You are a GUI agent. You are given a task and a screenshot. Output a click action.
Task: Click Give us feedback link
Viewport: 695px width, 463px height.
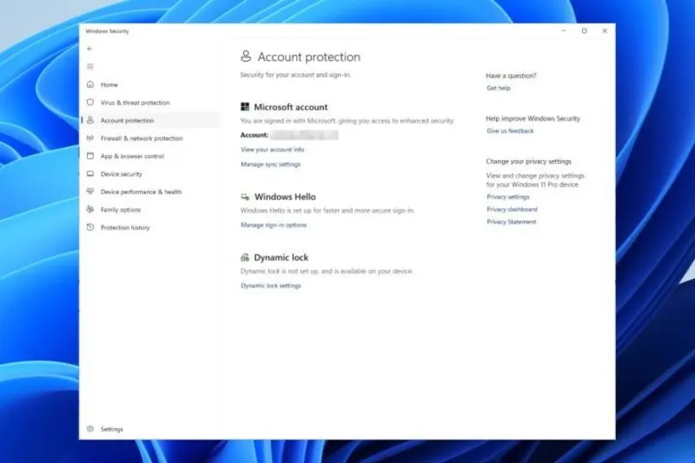pyautogui.click(x=510, y=131)
